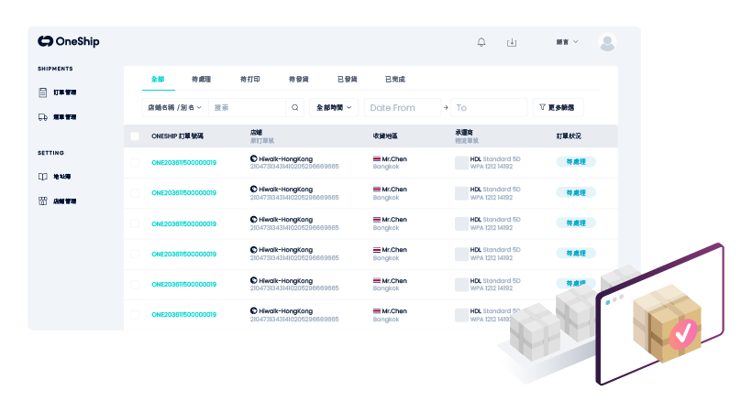Viewport: 752px width, 412px height.
Task: Click the Hiwalk store logo in first row
Action: tap(254, 158)
